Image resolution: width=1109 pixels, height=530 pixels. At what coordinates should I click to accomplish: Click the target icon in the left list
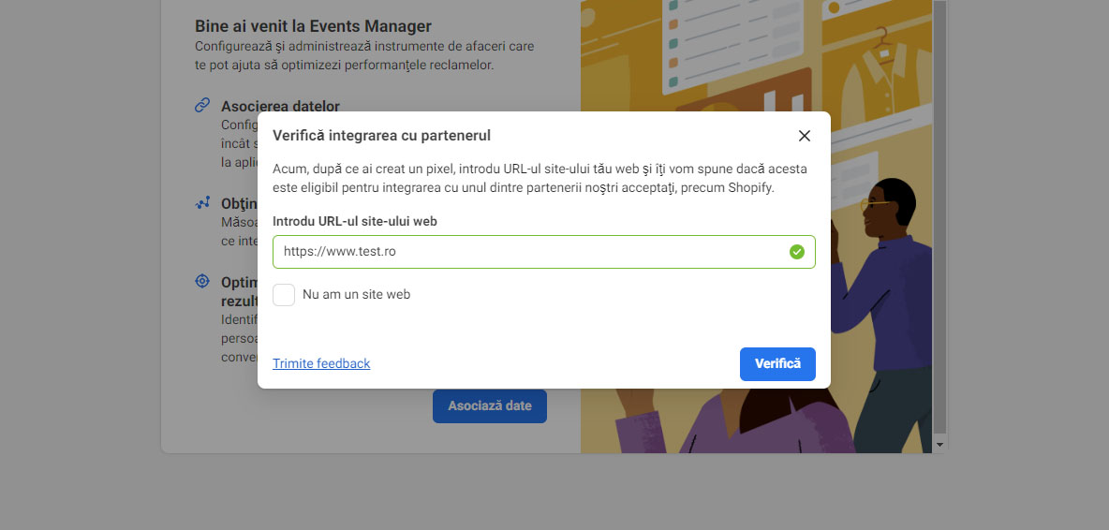tap(202, 281)
